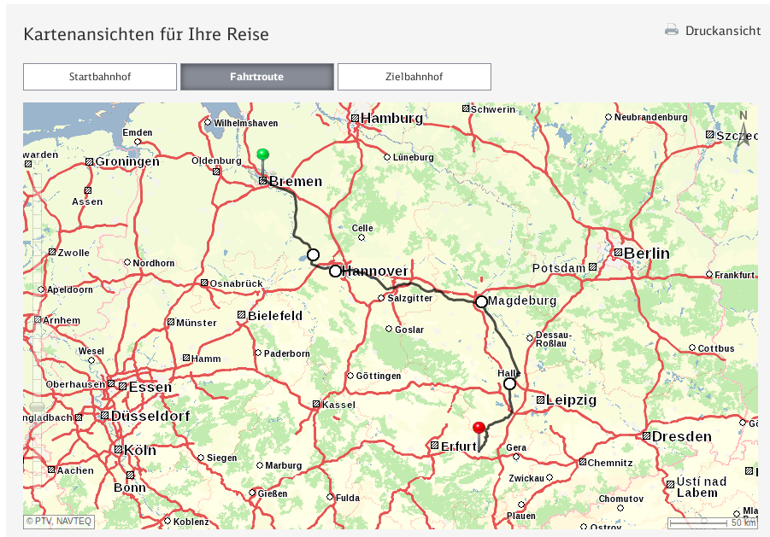This screenshot has width=770, height=537.
Task: Click the Groningen city marker
Action: [x=90, y=161]
